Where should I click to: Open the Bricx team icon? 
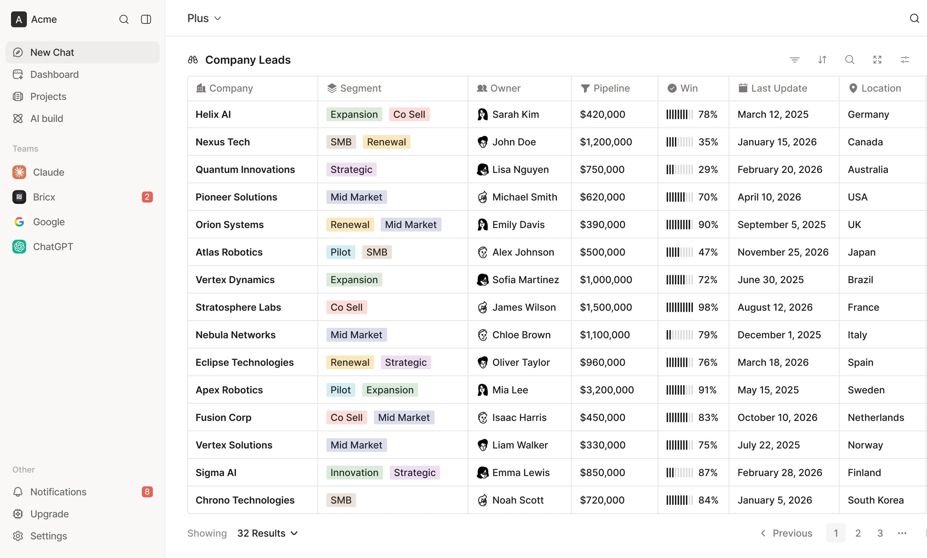(x=19, y=197)
